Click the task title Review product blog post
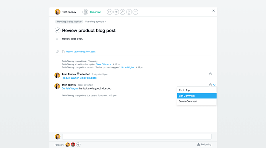The height and width of the screenshot is (148, 266). (89, 30)
